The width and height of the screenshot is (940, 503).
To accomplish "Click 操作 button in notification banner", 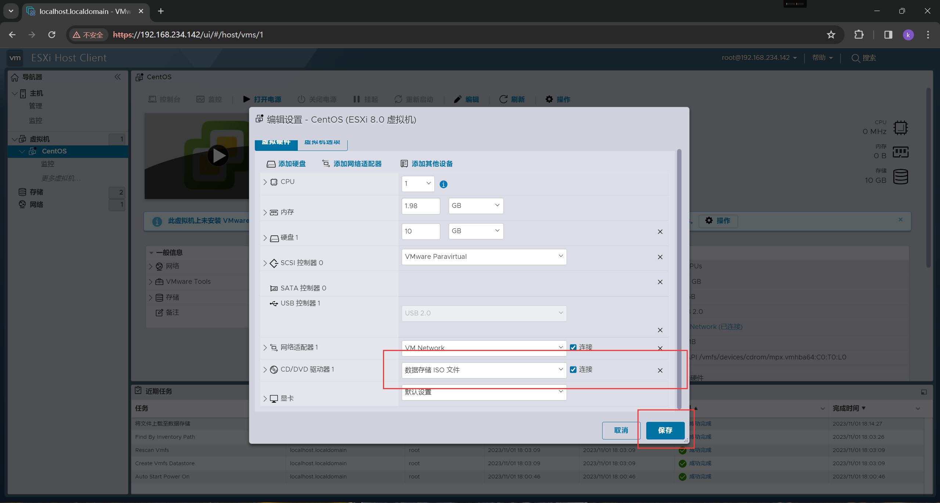I will coord(718,221).
